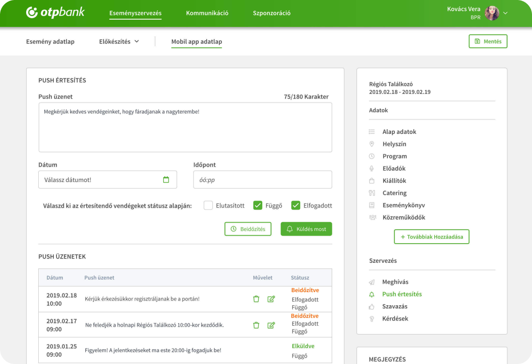Viewport: 532px width, 364px height.
Task: Delete the 2019.02.17 push message with trash icon
Action: click(x=256, y=325)
